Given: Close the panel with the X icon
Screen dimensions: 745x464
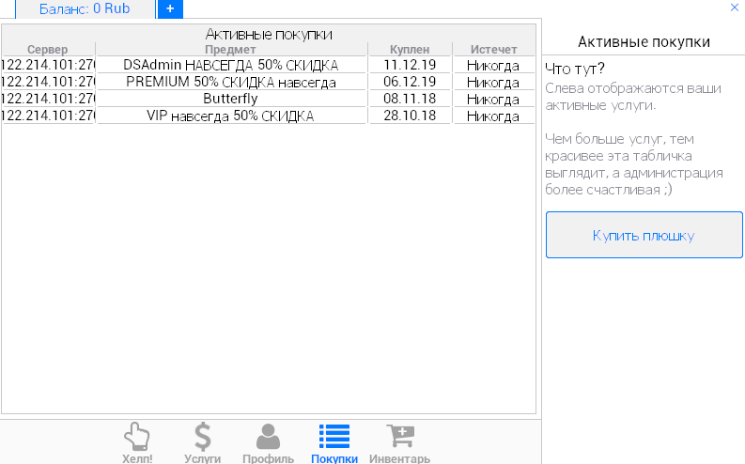Looking at the screenshot, I should (x=734, y=8).
